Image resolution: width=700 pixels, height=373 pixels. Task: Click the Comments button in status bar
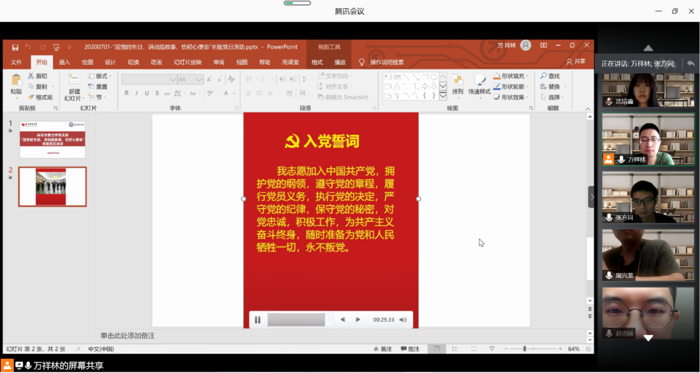410,349
